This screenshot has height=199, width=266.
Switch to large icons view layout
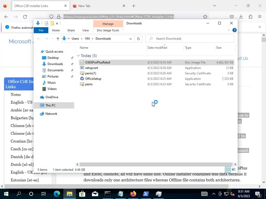[234, 169]
